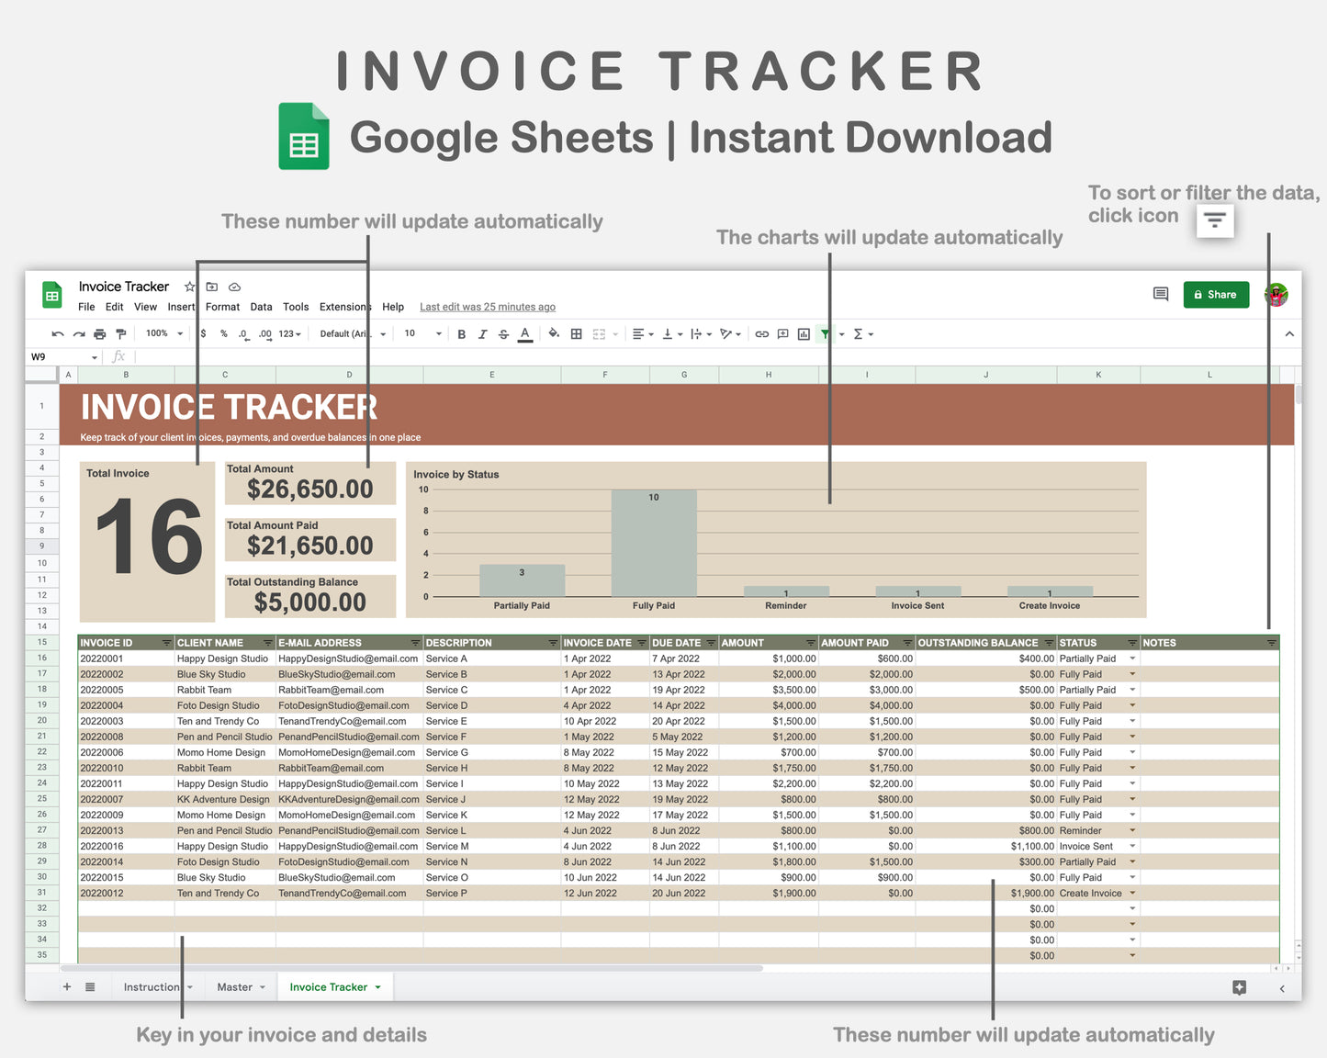Click the Create a filter icon
1327x1058 pixels.
(824, 333)
